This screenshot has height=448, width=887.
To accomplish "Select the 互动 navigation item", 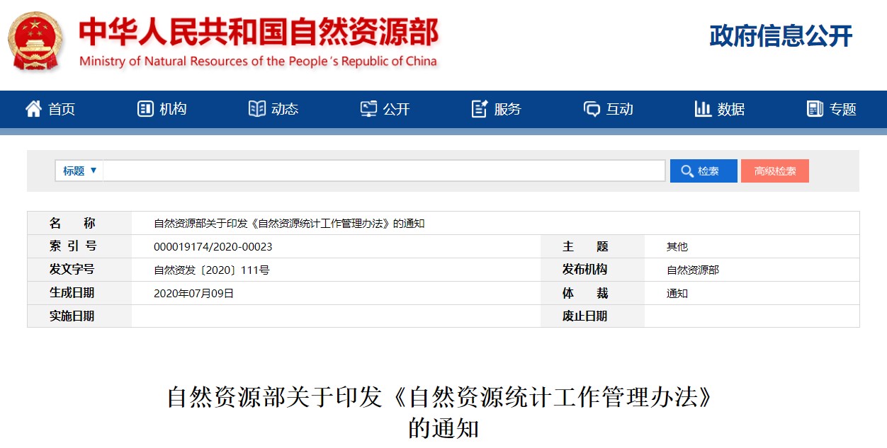I will click(x=620, y=109).
